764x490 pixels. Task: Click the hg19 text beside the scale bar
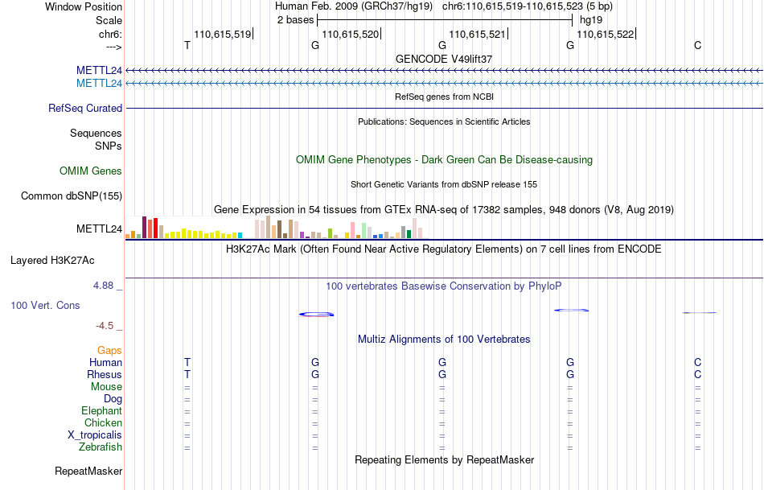(590, 20)
